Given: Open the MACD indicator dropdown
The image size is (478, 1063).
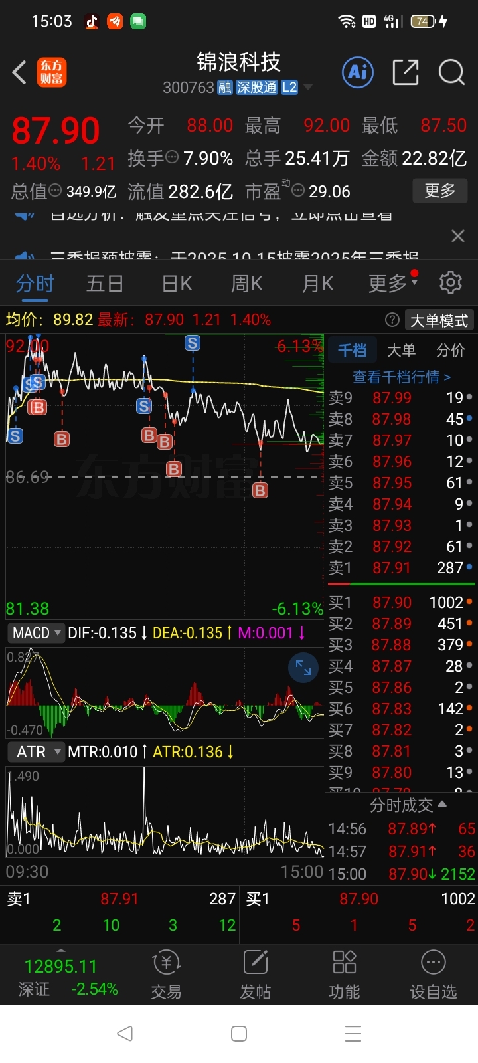Looking at the screenshot, I should click(x=37, y=633).
